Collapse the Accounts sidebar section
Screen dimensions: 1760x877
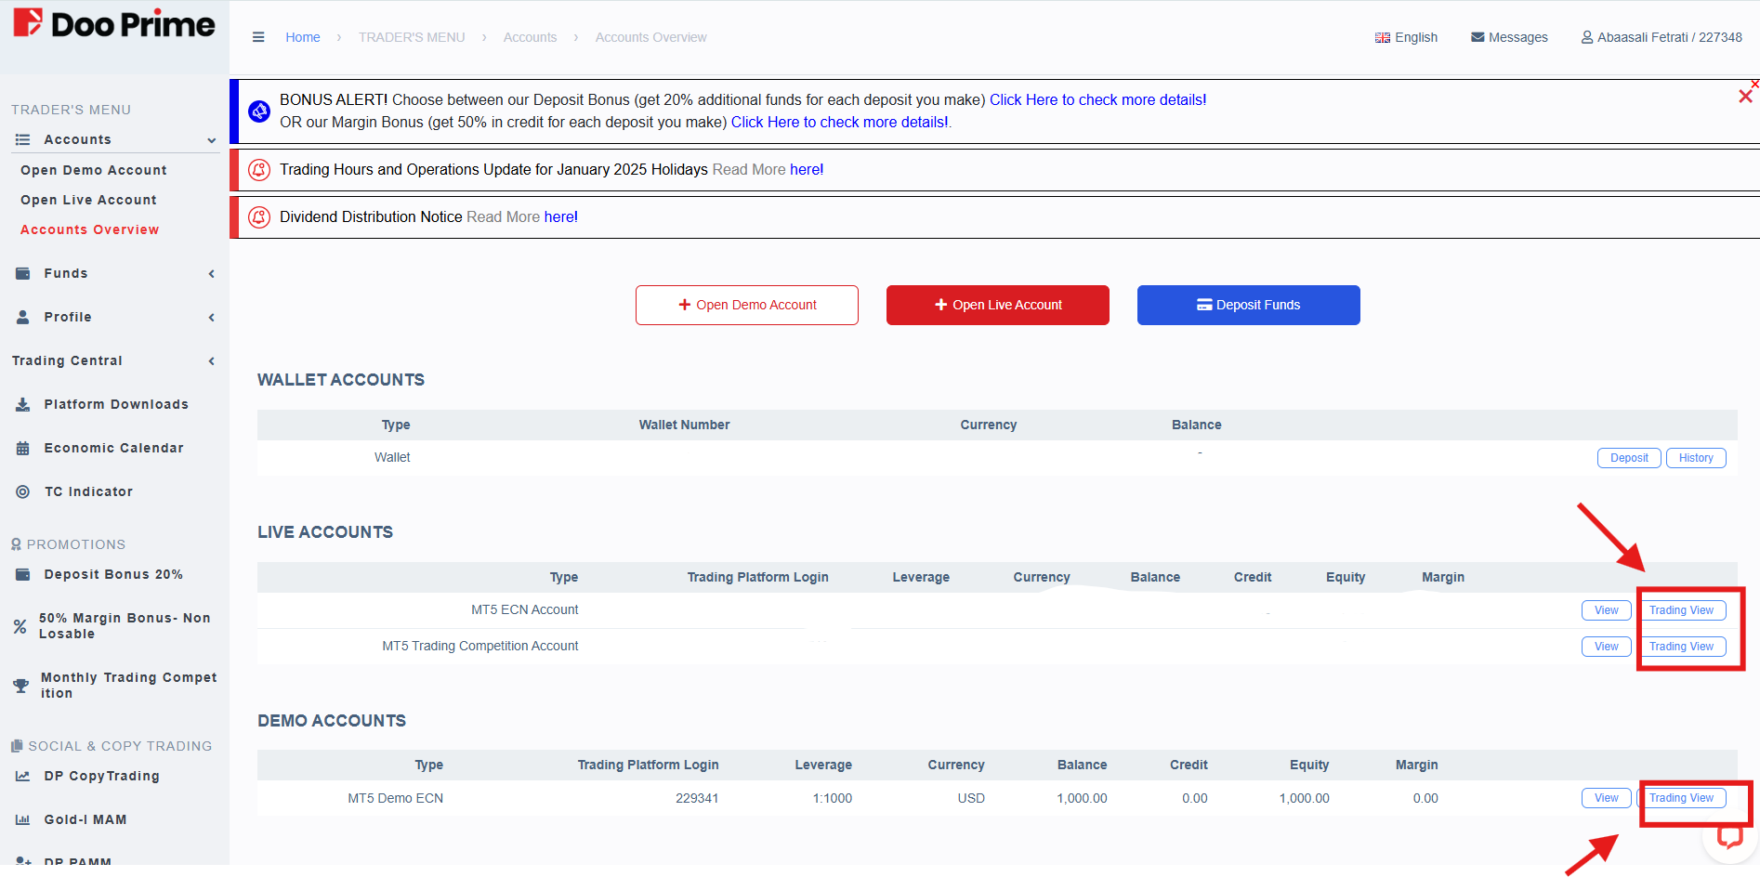211,140
